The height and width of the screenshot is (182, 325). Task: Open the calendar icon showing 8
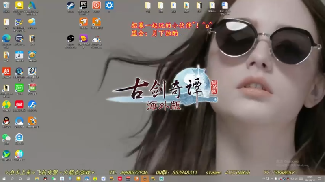[19, 55]
